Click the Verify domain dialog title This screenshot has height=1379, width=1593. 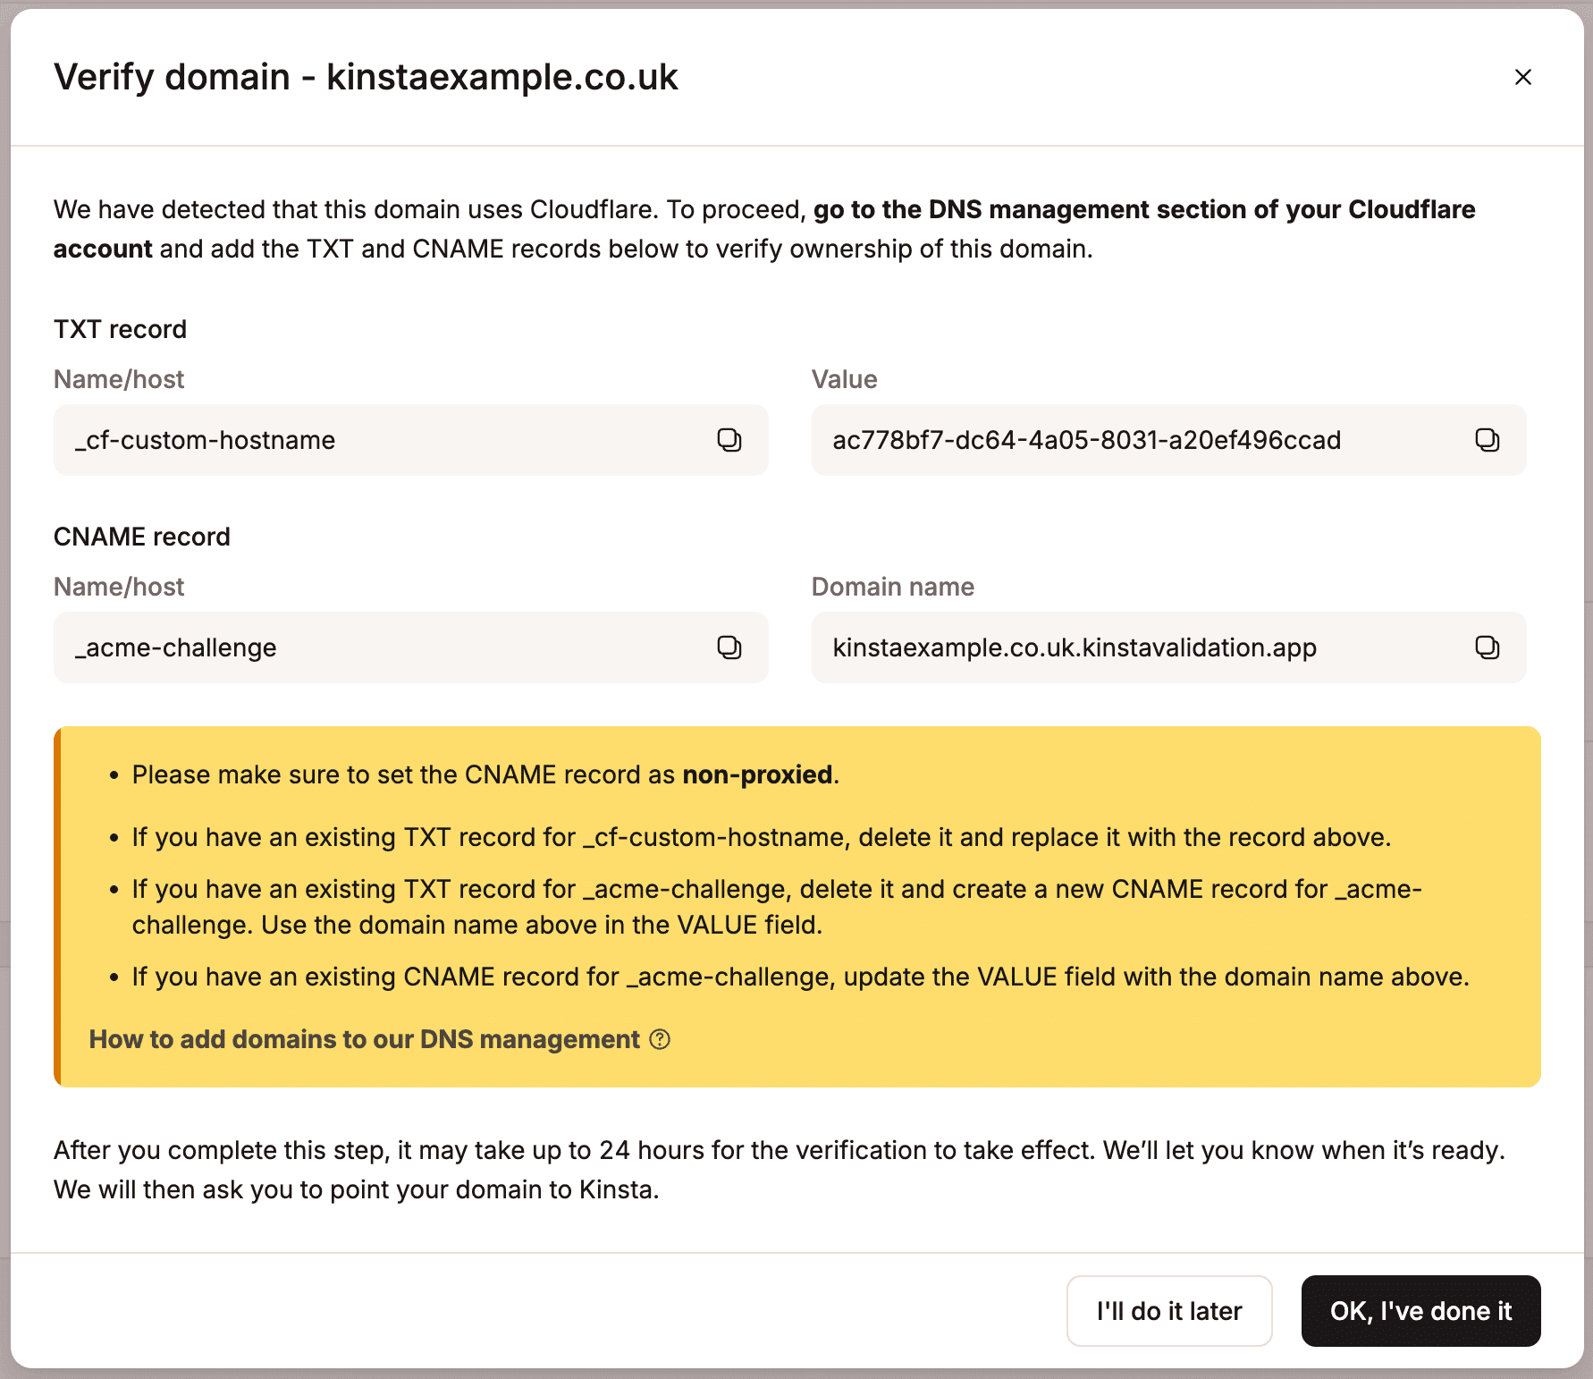click(x=367, y=77)
